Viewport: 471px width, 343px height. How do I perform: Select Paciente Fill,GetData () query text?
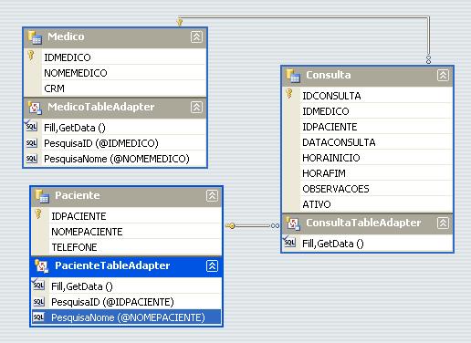pyautogui.click(x=82, y=286)
